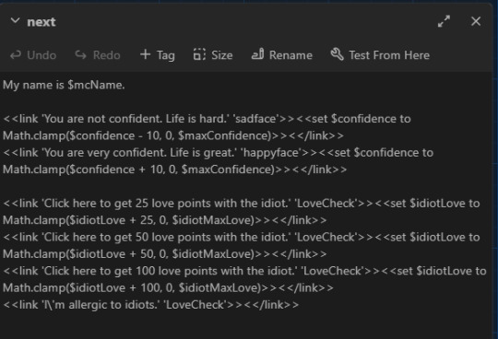Click the Redo label
The height and width of the screenshot is (339, 498).
point(107,55)
